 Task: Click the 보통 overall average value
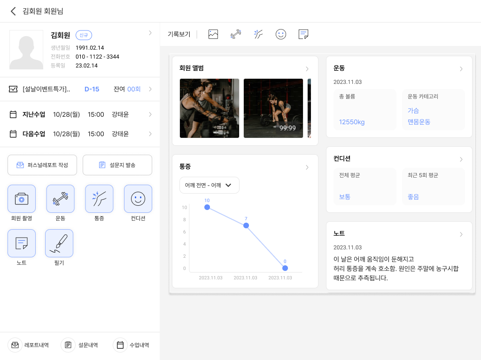344,197
